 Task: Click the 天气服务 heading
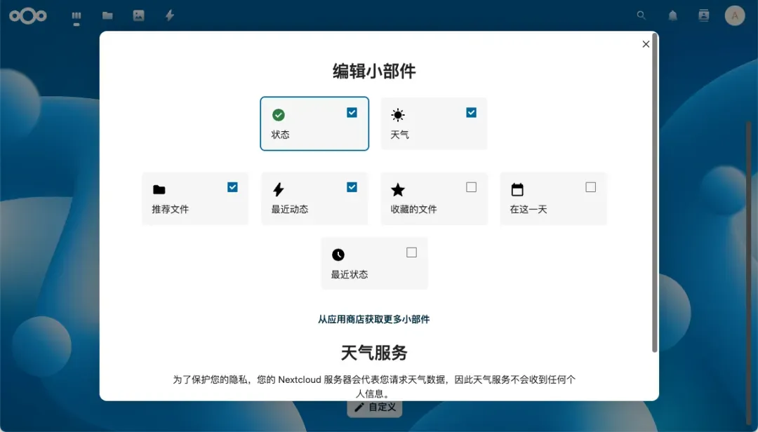tap(374, 353)
